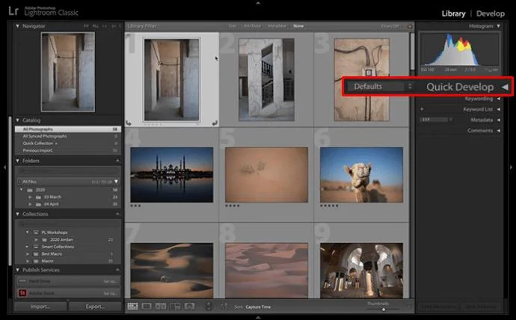Screen dimensions: 516x320
Task: Click the Import button
Action: (x=40, y=307)
